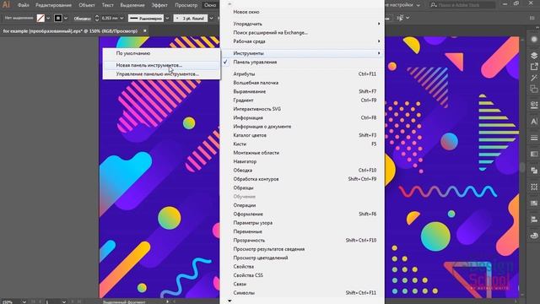Expand the Рабочая среда submenu
540x304 pixels.
coord(302,41)
